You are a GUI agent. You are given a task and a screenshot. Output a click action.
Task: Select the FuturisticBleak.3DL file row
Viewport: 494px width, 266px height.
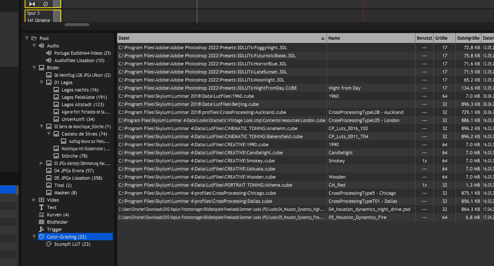coord(306,55)
